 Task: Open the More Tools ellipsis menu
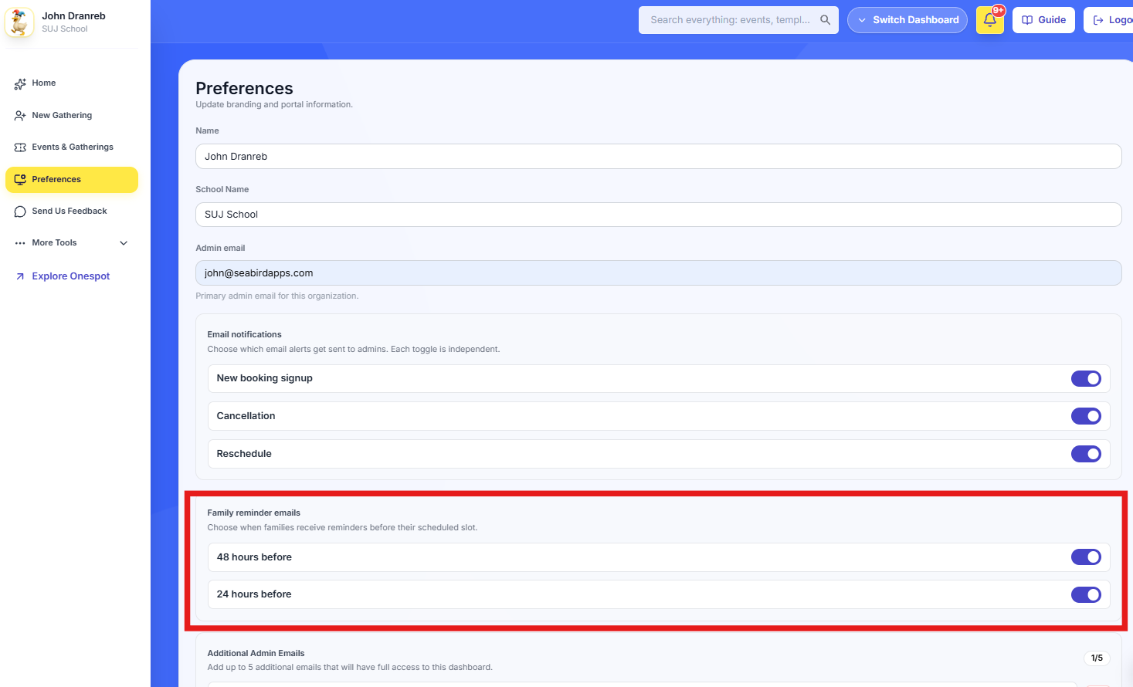tap(20, 243)
